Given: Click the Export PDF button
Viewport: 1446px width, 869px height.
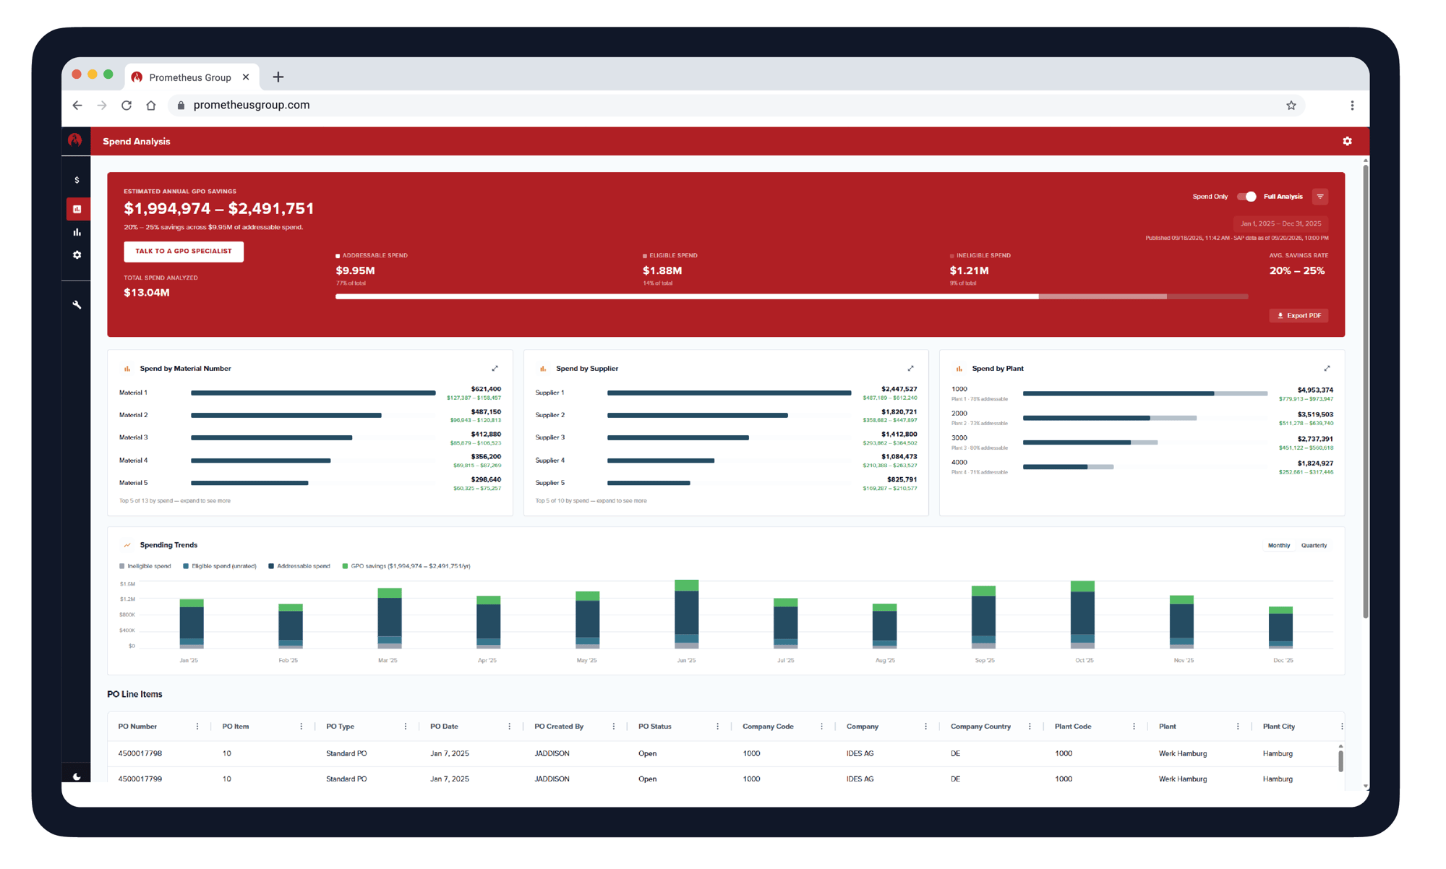Looking at the screenshot, I should click(1299, 316).
